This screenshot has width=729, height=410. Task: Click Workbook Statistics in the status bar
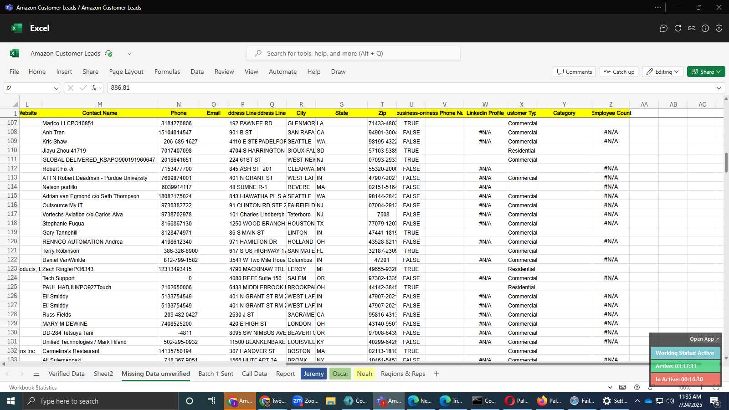pos(33,388)
